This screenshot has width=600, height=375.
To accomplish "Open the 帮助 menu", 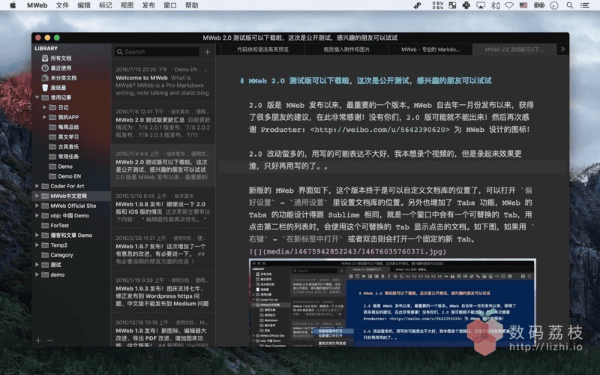I will (x=192, y=5).
